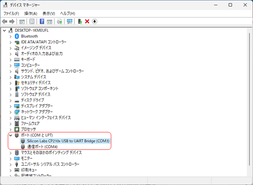Click the green-arrow add driver toolbar icon

(x=80, y=22)
